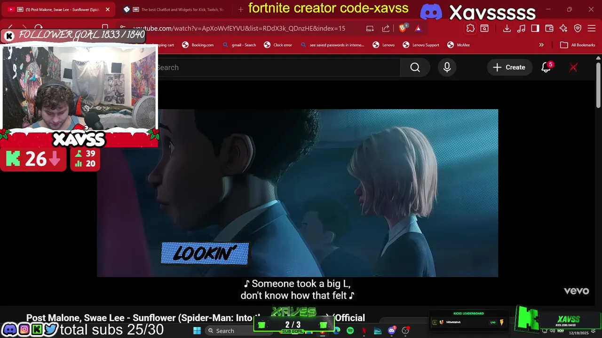The width and height of the screenshot is (602, 338).
Task: Click the install app icon in address bar
Action: tap(370, 28)
